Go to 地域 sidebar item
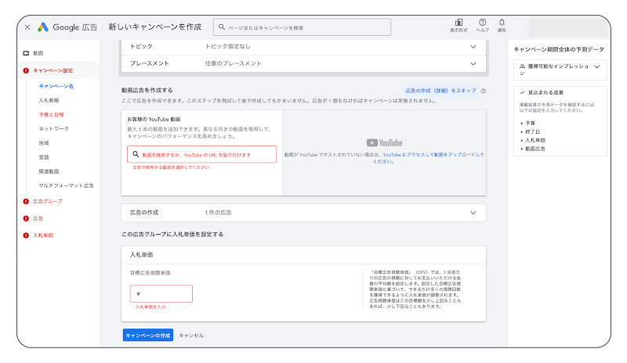This screenshot has height=363, width=627. 44,143
